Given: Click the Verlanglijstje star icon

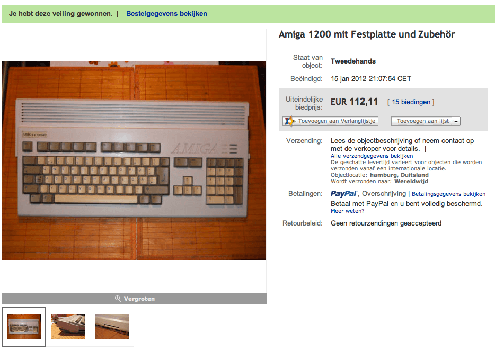Looking at the screenshot, I should (289, 121).
